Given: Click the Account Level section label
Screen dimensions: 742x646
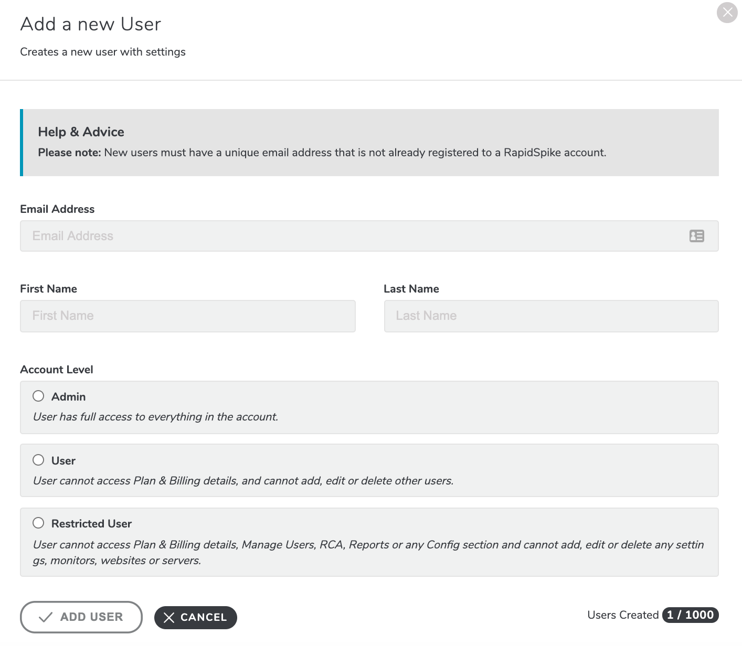Looking at the screenshot, I should [x=57, y=369].
